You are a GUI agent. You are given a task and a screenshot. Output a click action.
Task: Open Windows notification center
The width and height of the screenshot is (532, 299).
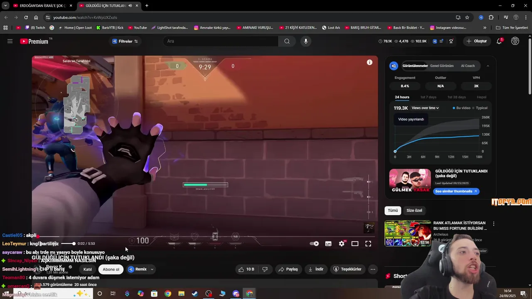point(523,294)
